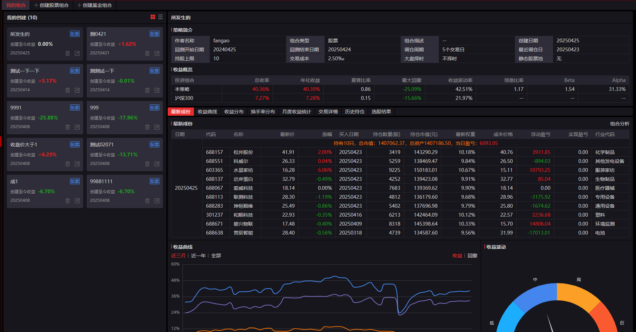Screen dimensions: 636x332
Task: Open 组合分析 link
Action: point(619,124)
